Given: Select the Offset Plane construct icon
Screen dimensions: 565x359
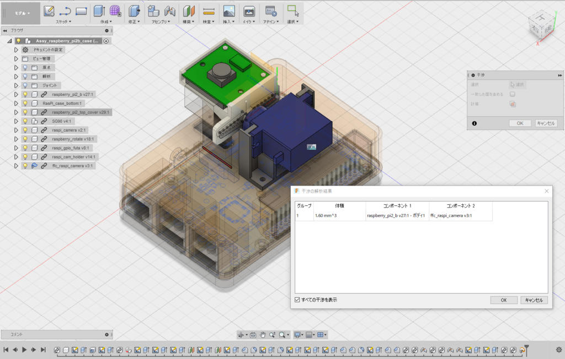Looking at the screenshot, I should 189,11.
